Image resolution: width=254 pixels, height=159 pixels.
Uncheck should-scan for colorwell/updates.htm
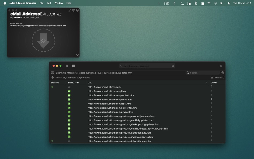[69, 116]
